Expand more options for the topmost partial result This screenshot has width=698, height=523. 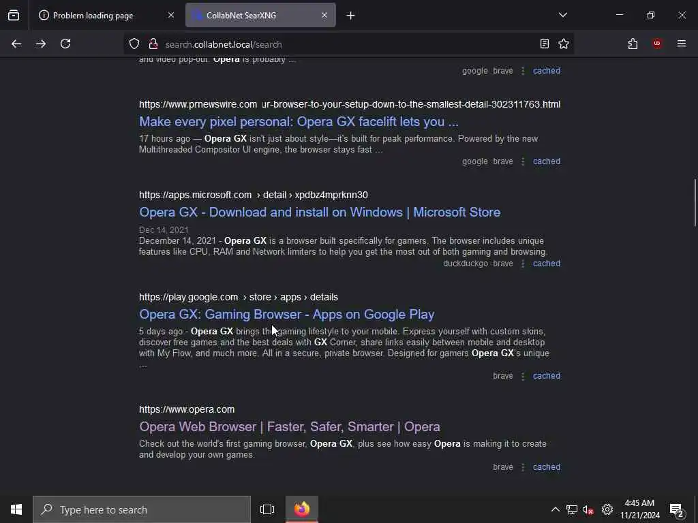(523, 71)
